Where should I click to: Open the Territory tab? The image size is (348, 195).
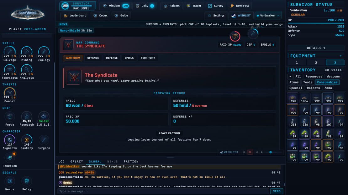(148, 58)
